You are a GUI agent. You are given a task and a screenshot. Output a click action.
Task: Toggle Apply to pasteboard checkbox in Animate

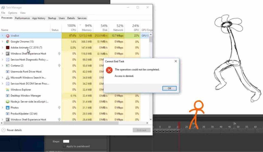click(x=64, y=146)
